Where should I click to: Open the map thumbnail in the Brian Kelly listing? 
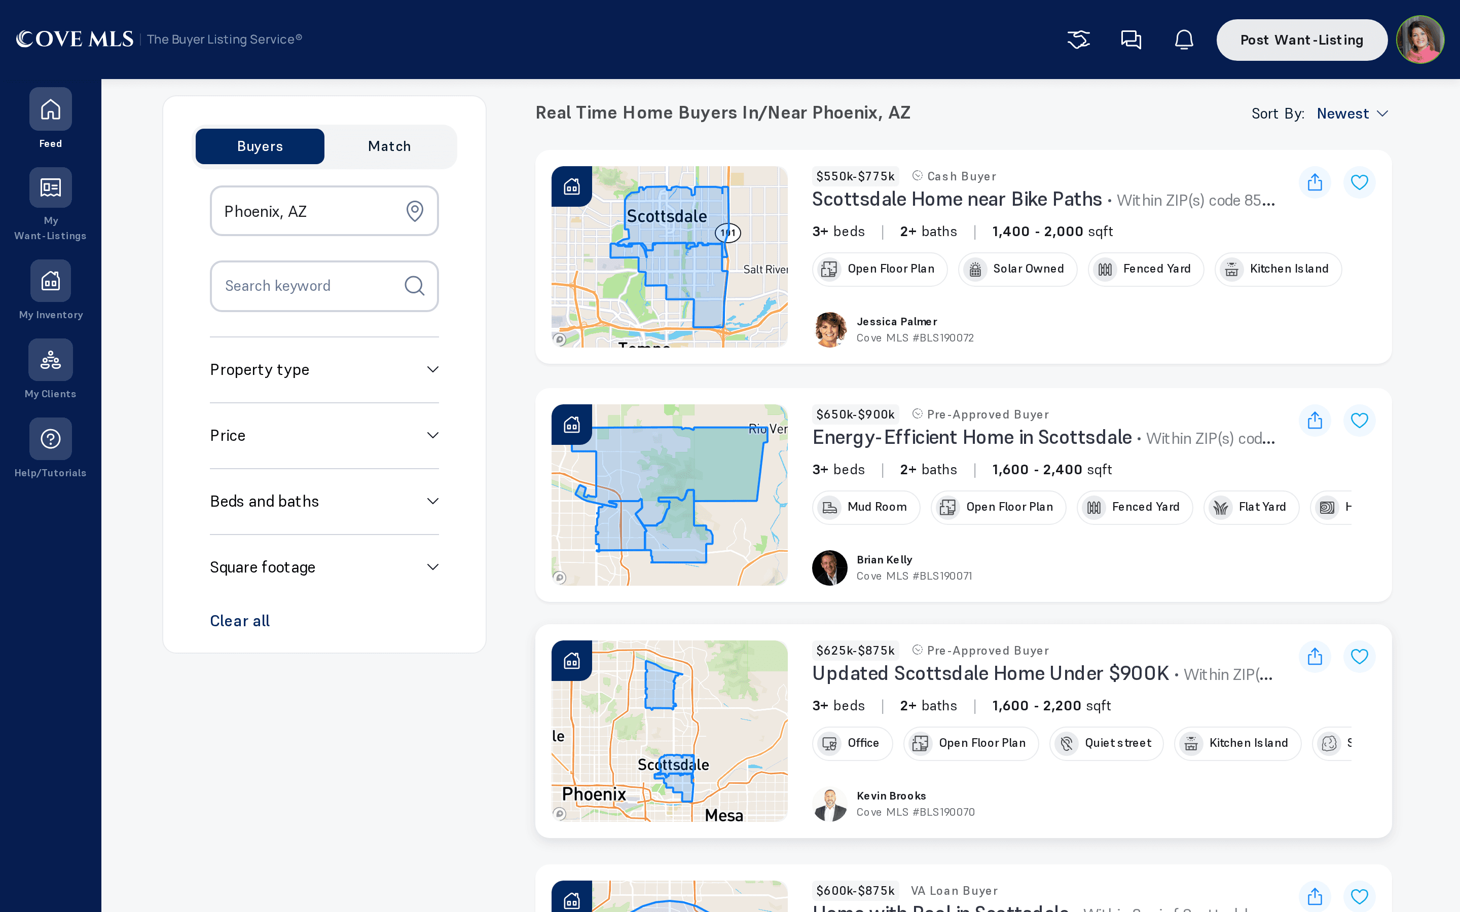pyautogui.click(x=669, y=495)
